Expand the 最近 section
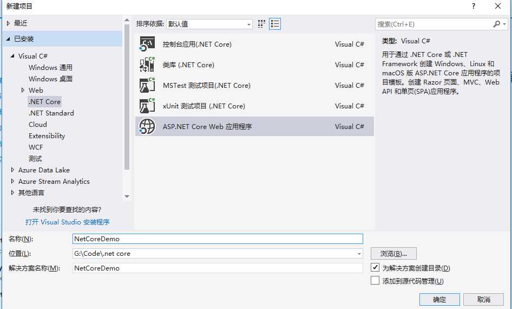This screenshot has height=309, width=512. [x=8, y=23]
